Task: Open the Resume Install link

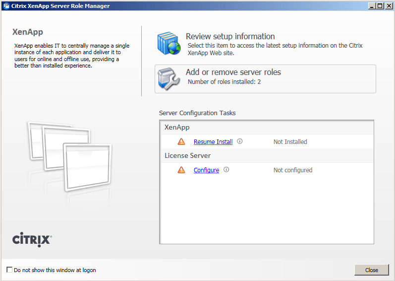Action: [213, 142]
